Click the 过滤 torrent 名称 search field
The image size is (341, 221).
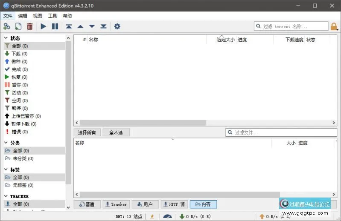pyautogui.click(x=294, y=26)
